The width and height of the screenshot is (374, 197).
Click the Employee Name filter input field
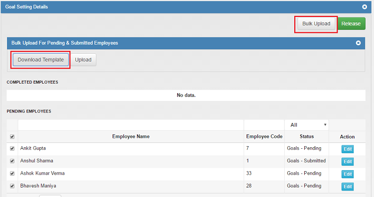click(131, 125)
